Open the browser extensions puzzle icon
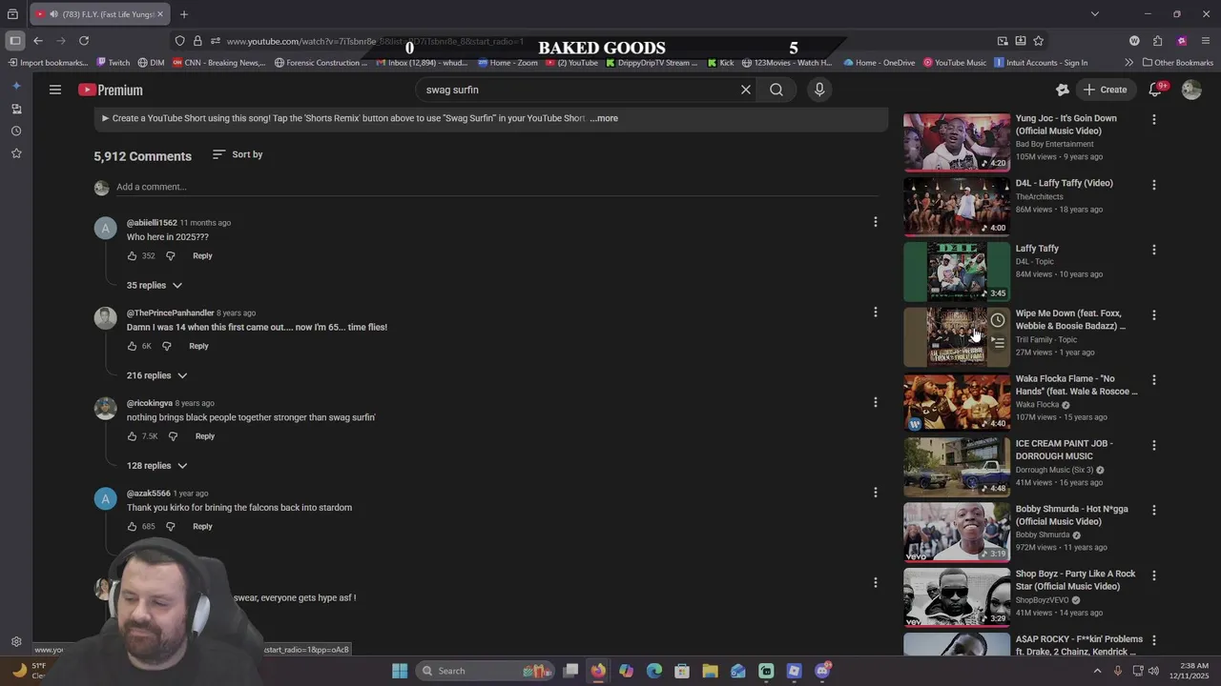Screen dimensions: 1221x686 point(1157,41)
